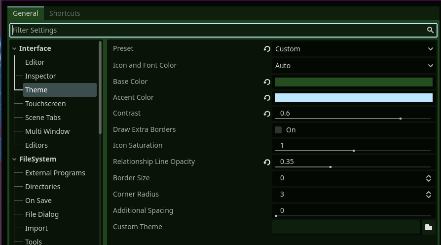
Task: Click the search magnifier in Filter Settings
Action: 430,30
